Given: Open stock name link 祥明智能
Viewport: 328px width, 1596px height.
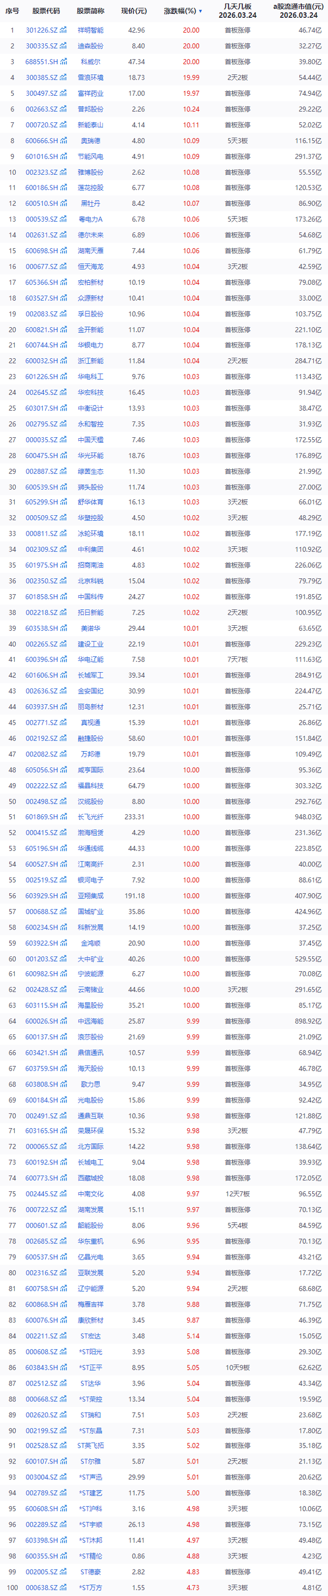Looking at the screenshot, I should tap(92, 31).
